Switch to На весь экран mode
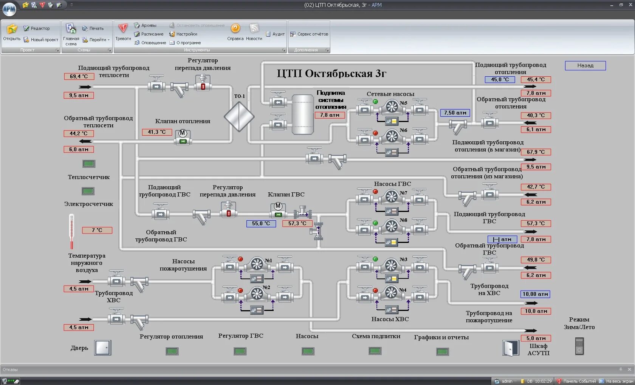 point(616,381)
